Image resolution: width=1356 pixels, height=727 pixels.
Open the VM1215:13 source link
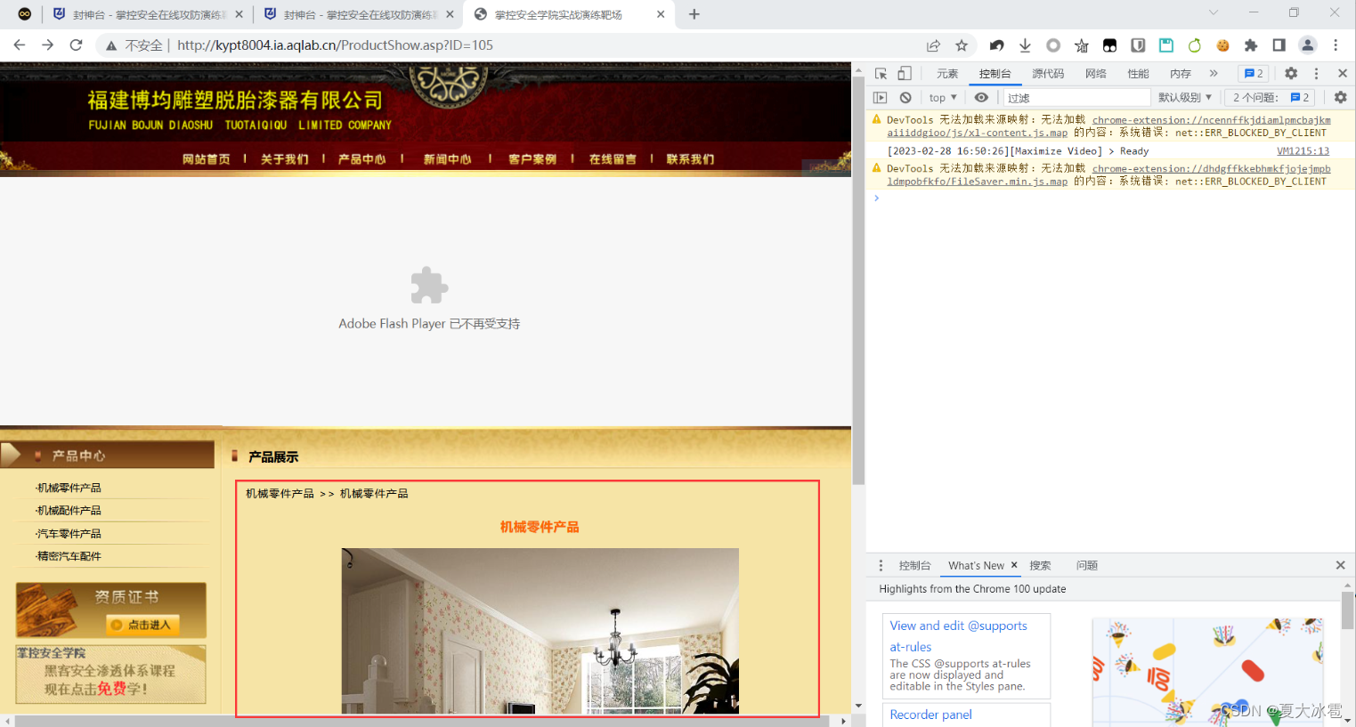1303,151
